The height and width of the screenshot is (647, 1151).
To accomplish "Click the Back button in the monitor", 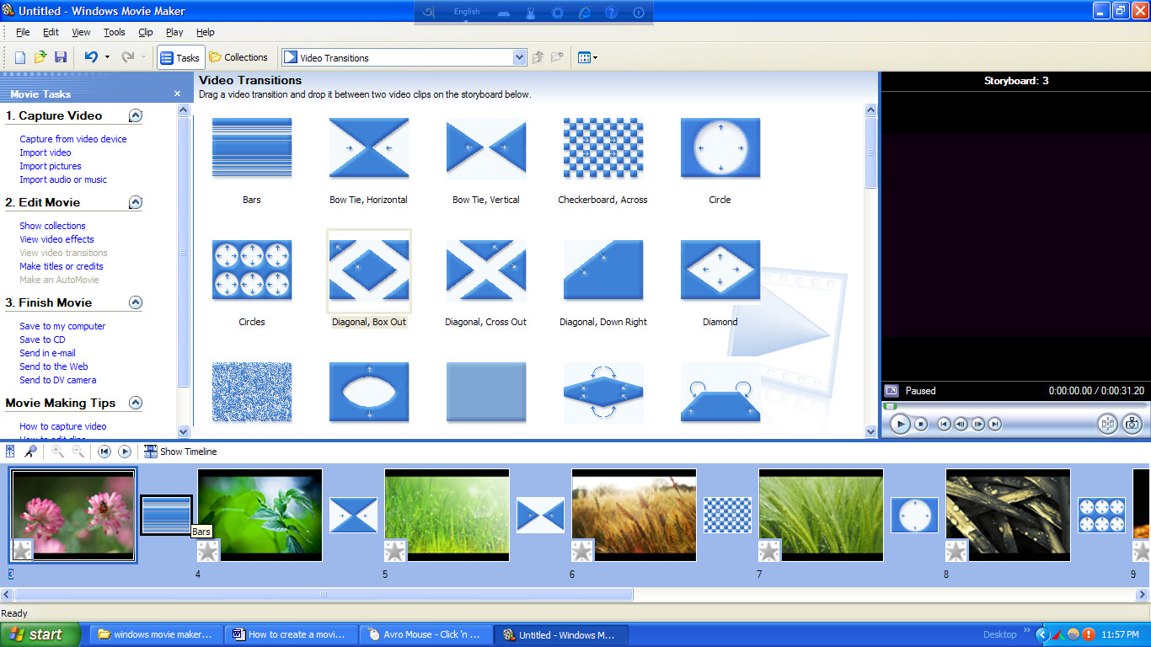I will [945, 425].
